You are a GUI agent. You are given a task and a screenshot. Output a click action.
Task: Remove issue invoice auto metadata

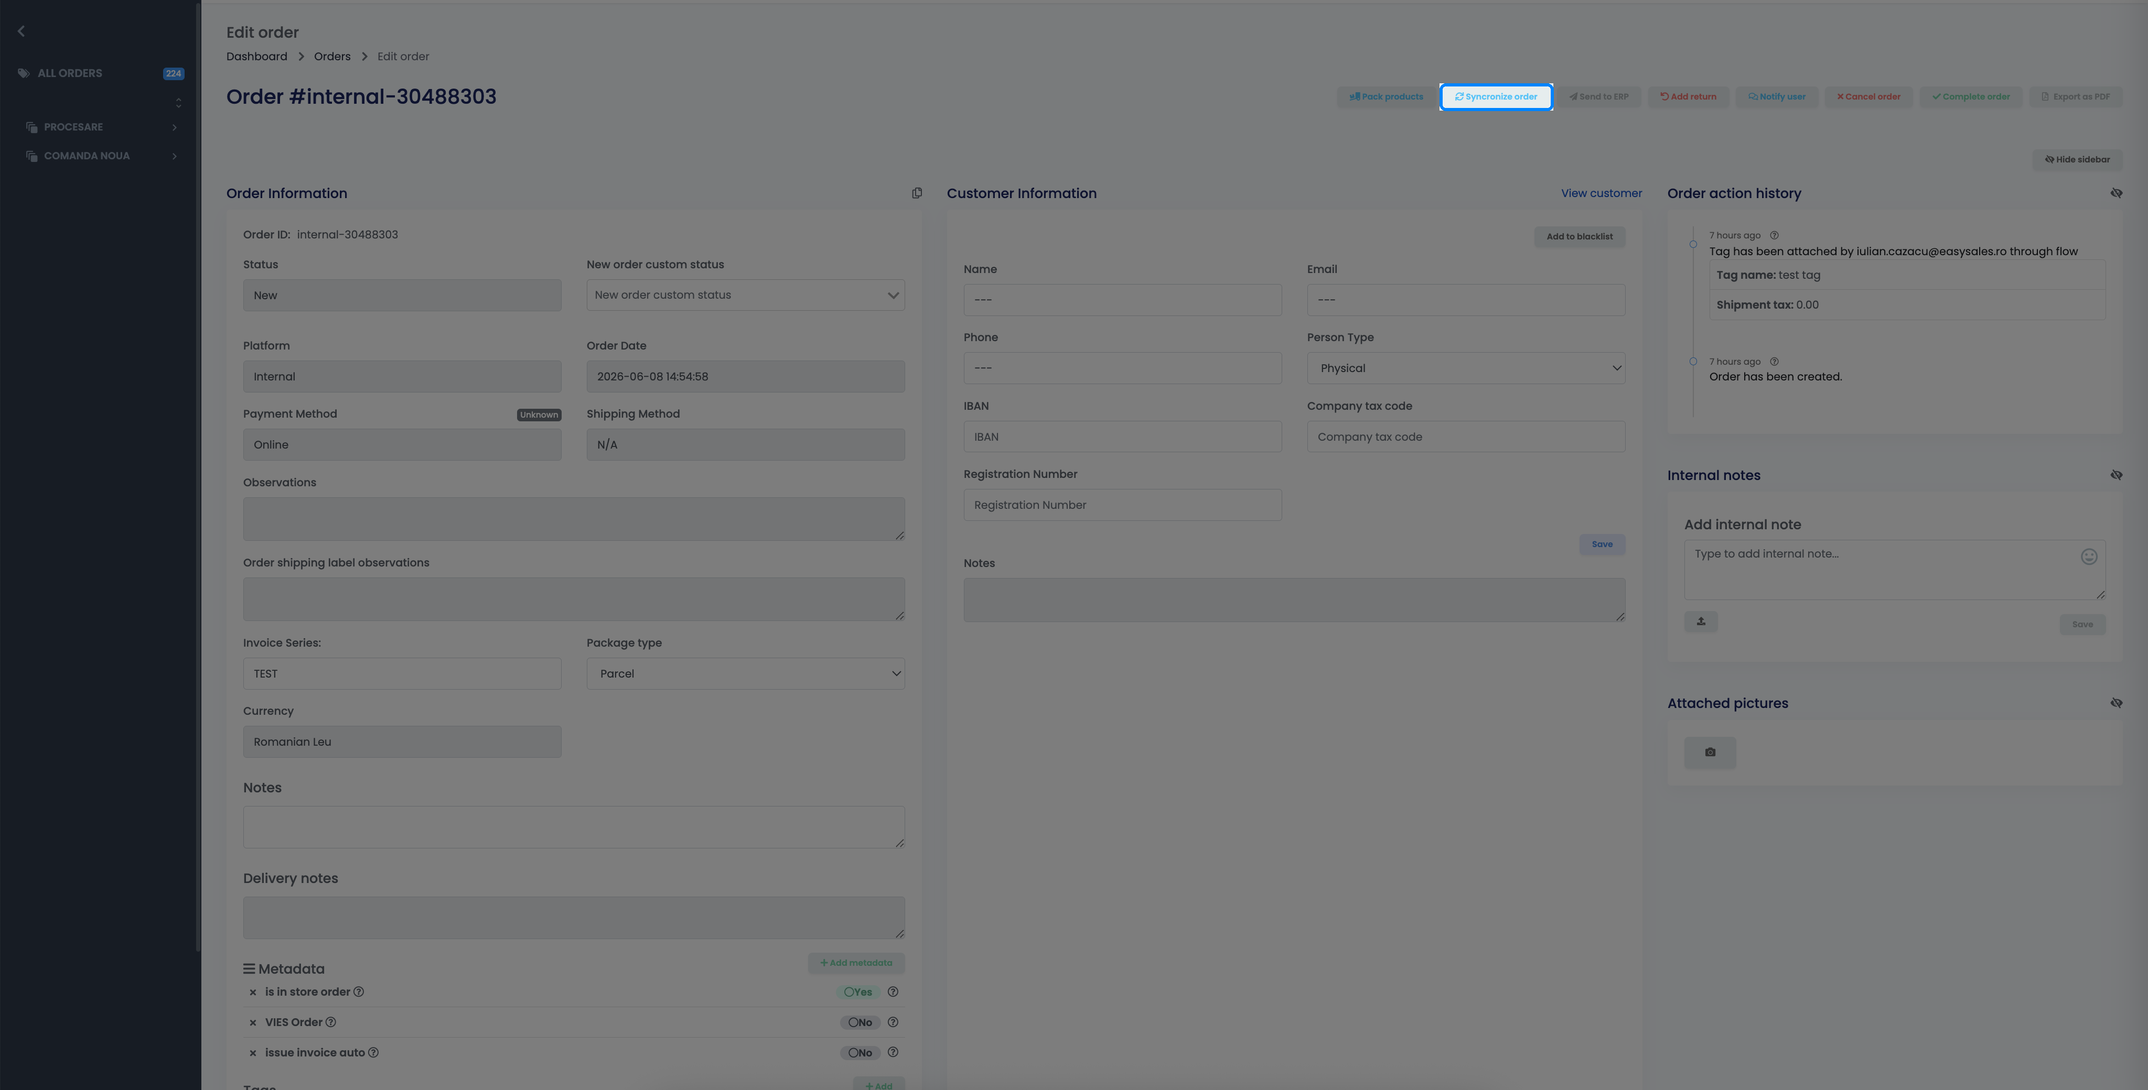click(253, 1053)
